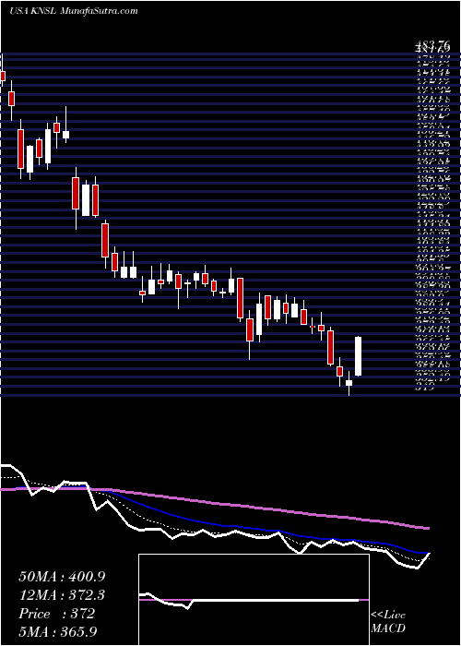
Task: Click the "12MA : 372.3" label
Action: point(62,595)
